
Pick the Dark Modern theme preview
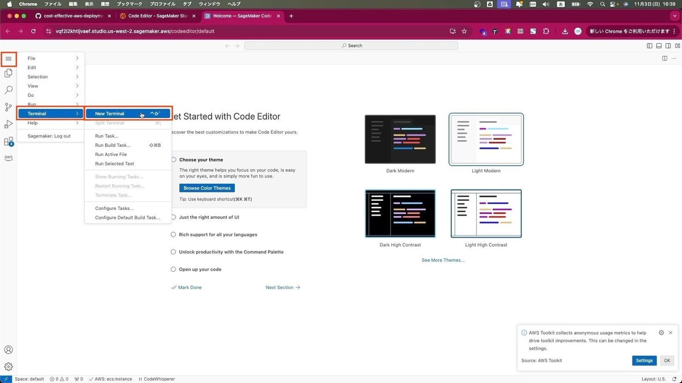coord(400,139)
